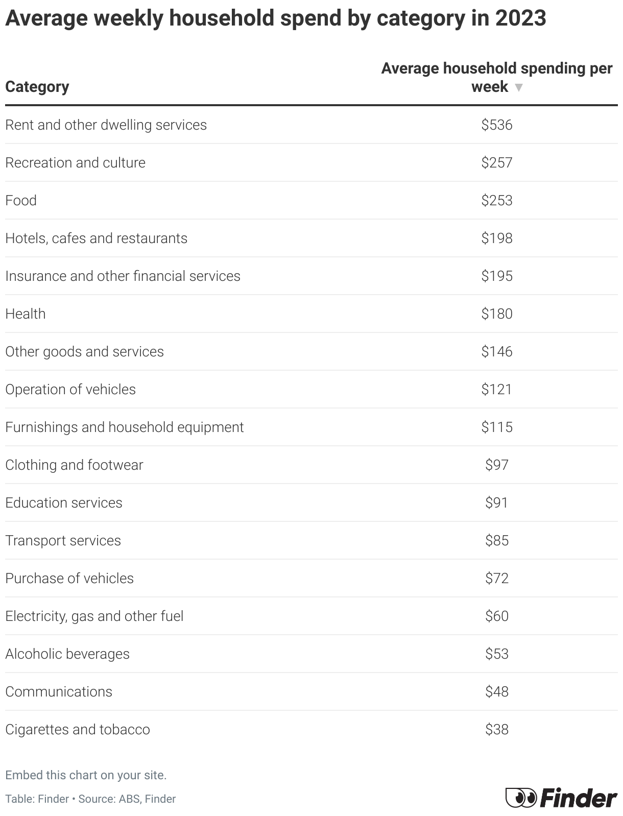Click the $38 Cigarettes and tobacco value
The height and width of the screenshot is (816, 623).
tap(496, 730)
